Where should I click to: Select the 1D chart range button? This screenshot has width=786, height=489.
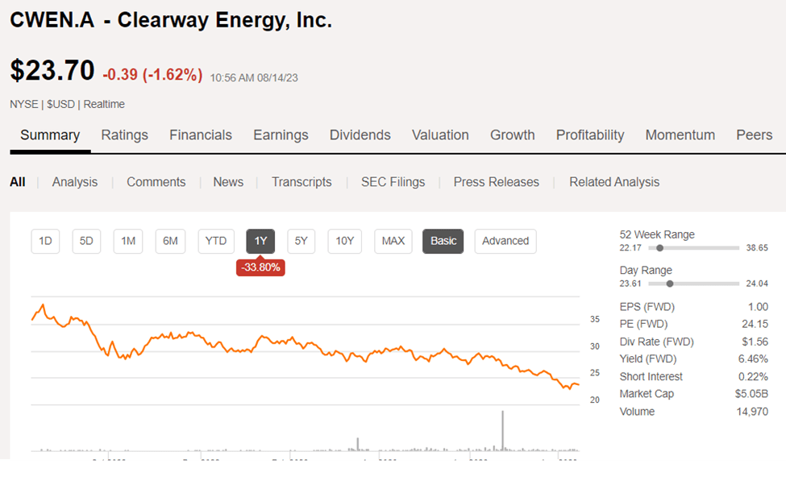tap(45, 241)
